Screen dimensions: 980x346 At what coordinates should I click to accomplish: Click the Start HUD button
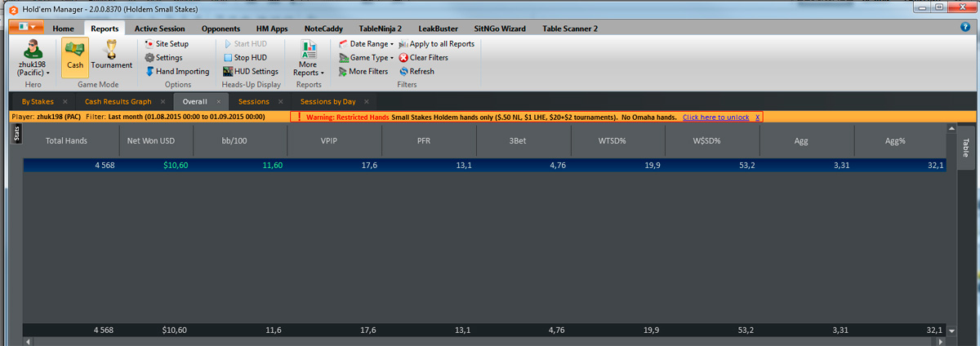245,44
